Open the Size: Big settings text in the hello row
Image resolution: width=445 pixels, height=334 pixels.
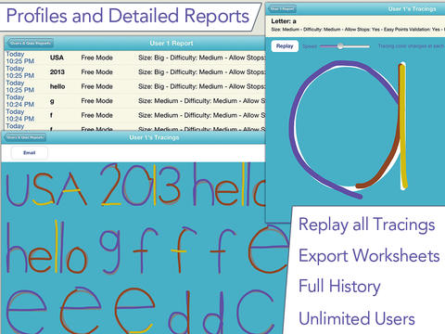tap(201, 86)
